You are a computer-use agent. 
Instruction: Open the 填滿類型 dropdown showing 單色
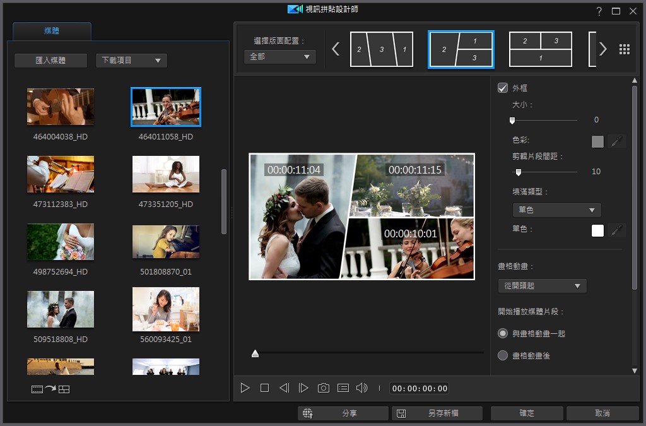(x=556, y=210)
